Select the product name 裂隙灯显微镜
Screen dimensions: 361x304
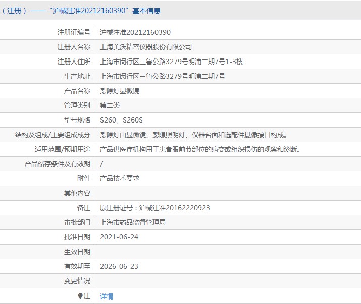(x=120, y=91)
